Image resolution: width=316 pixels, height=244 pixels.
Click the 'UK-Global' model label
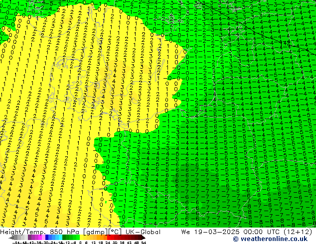click(x=143, y=232)
